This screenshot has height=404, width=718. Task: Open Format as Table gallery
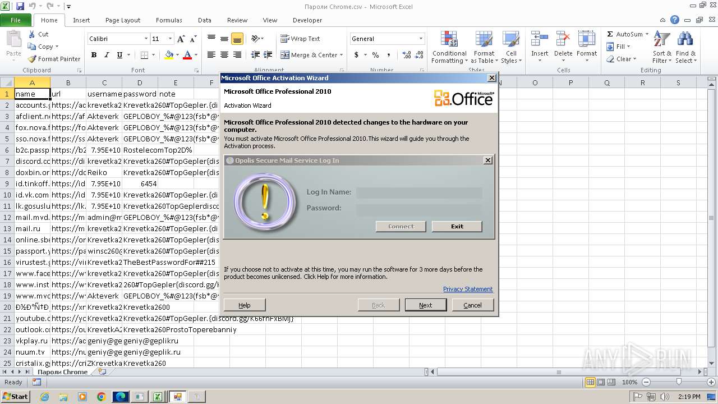pyautogui.click(x=484, y=47)
